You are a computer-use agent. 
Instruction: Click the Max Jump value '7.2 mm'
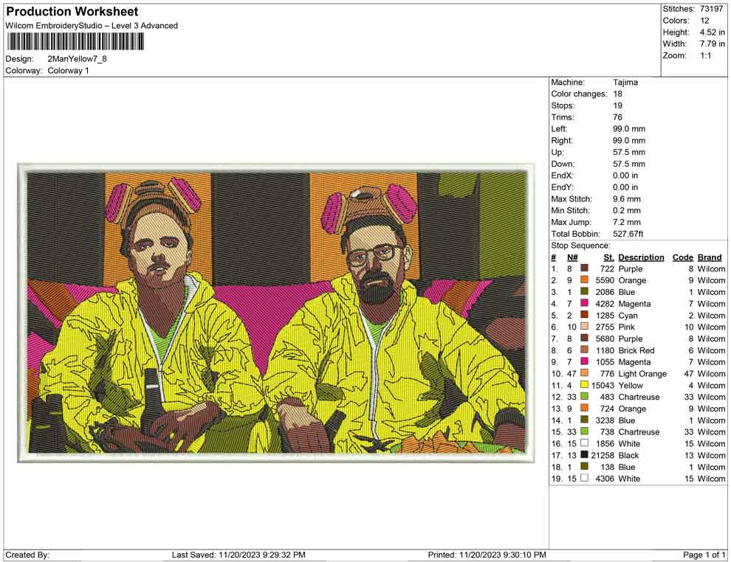coord(627,222)
